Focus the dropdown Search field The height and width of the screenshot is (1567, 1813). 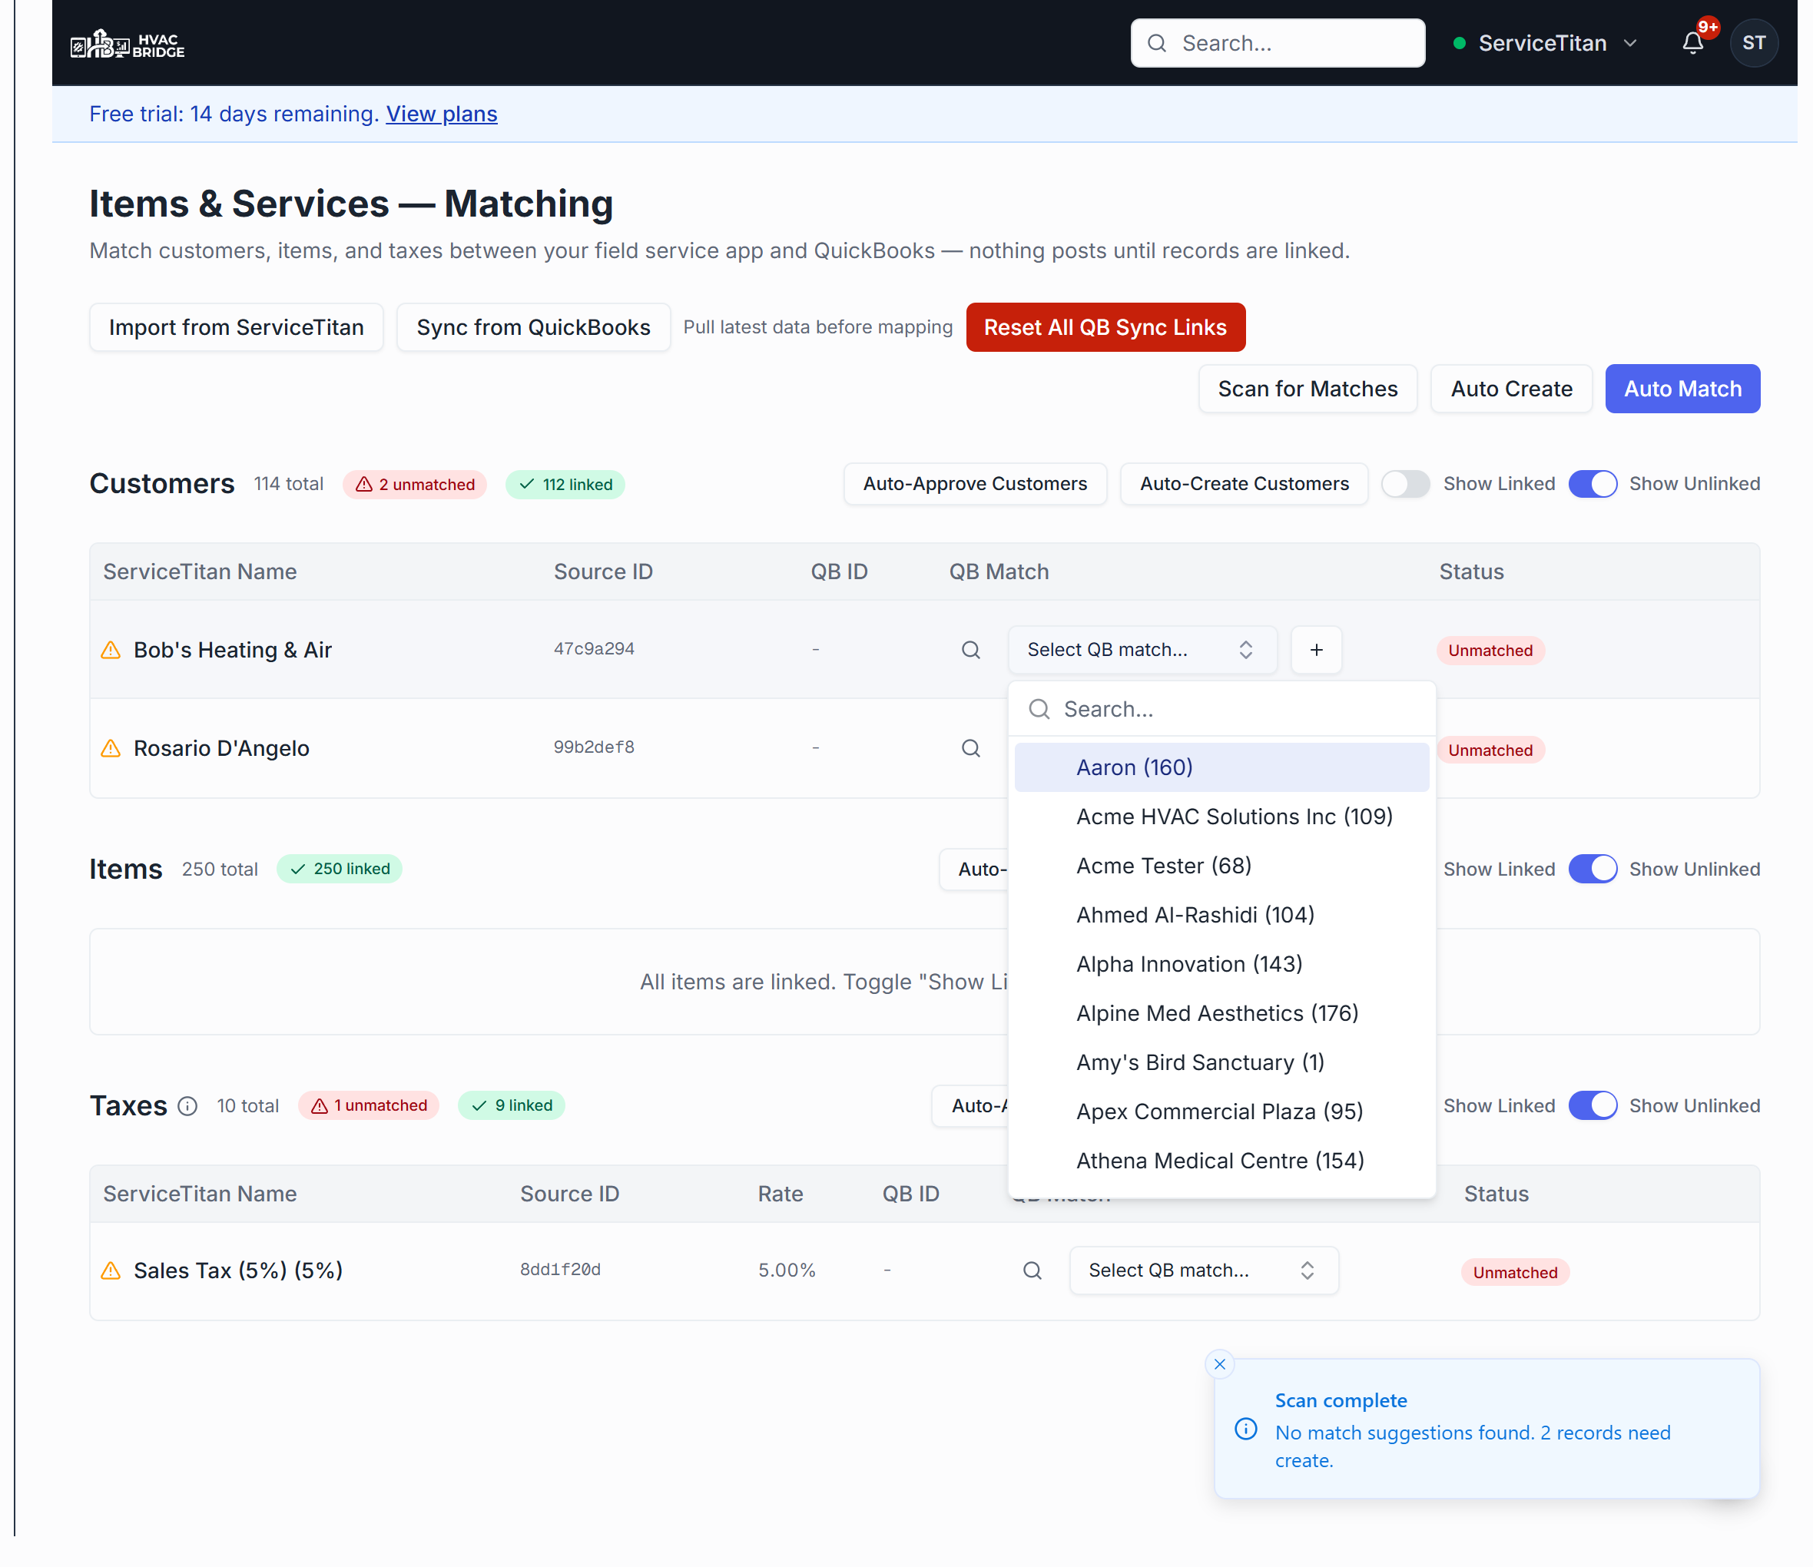(1221, 710)
